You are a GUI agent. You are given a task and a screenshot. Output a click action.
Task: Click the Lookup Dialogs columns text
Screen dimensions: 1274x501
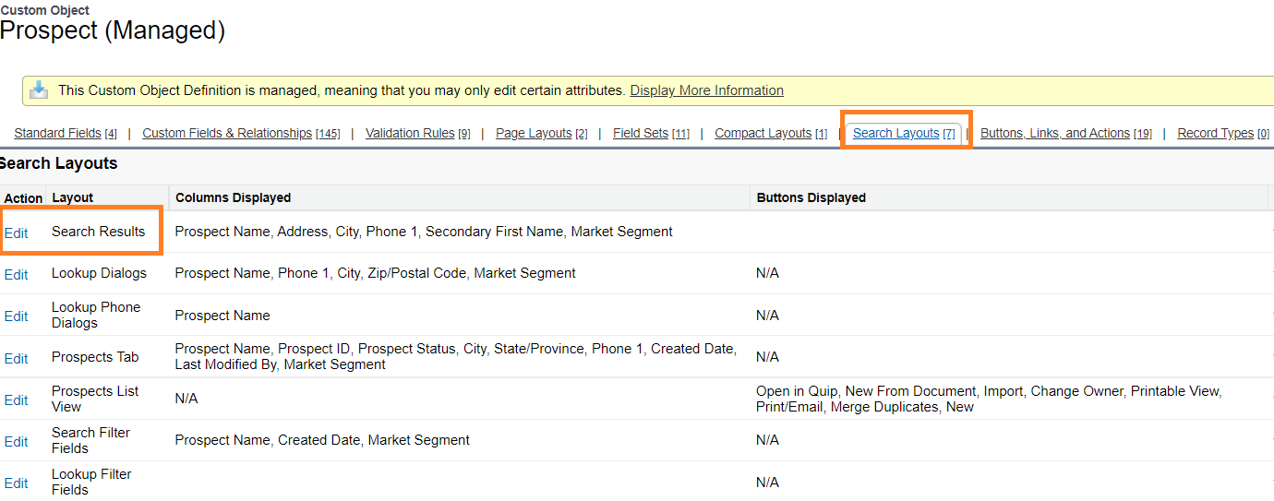375,273
